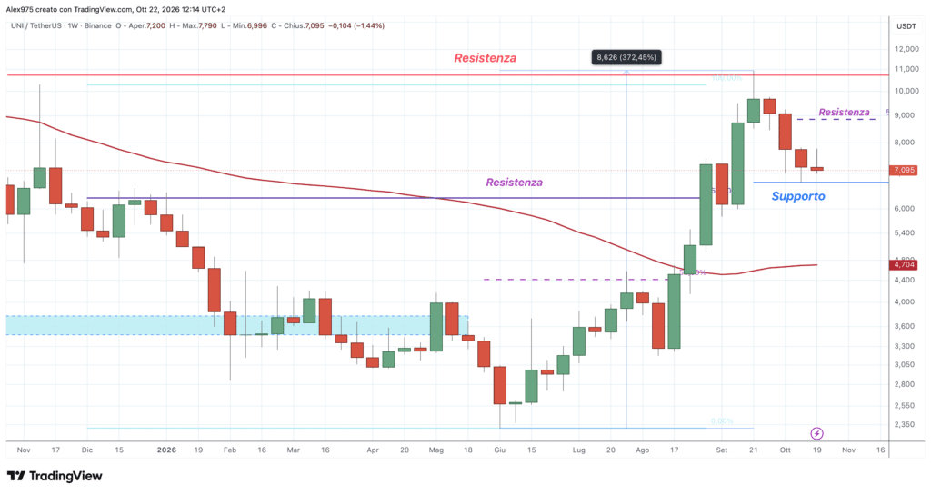The image size is (931, 494).
Task: Click the 2,350 price axis label
Action: [905, 425]
